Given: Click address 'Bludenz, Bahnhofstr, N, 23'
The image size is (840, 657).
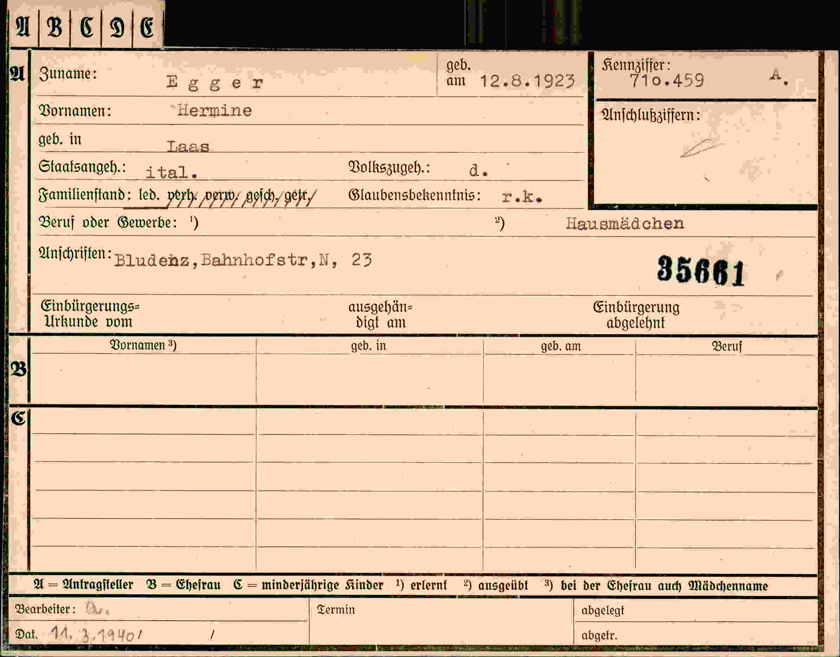Looking at the screenshot, I should point(243,260).
